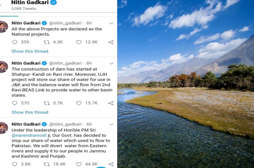Open the river landscape photo
254x168 pixels.
pyautogui.click(x=186, y=84)
